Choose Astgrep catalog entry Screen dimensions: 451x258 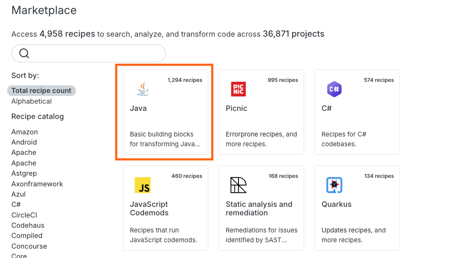point(24,173)
